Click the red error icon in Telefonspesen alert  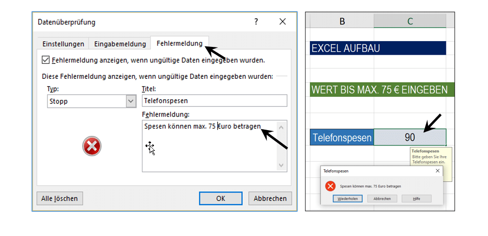pos(330,186)
